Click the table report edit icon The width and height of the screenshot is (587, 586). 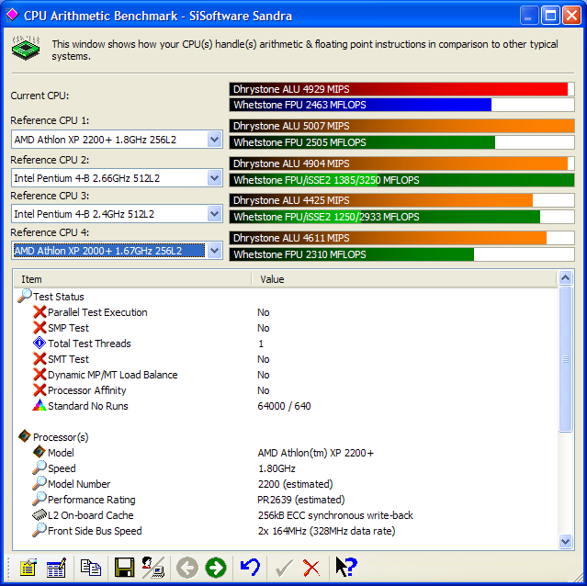tap(57, 568)
